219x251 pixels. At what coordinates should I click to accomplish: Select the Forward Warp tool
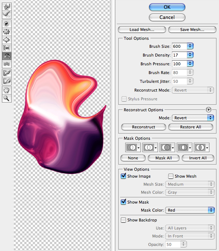[x=7, y=7]
